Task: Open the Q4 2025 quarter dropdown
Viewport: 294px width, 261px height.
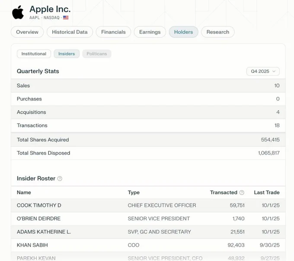Action: [263, 71]
